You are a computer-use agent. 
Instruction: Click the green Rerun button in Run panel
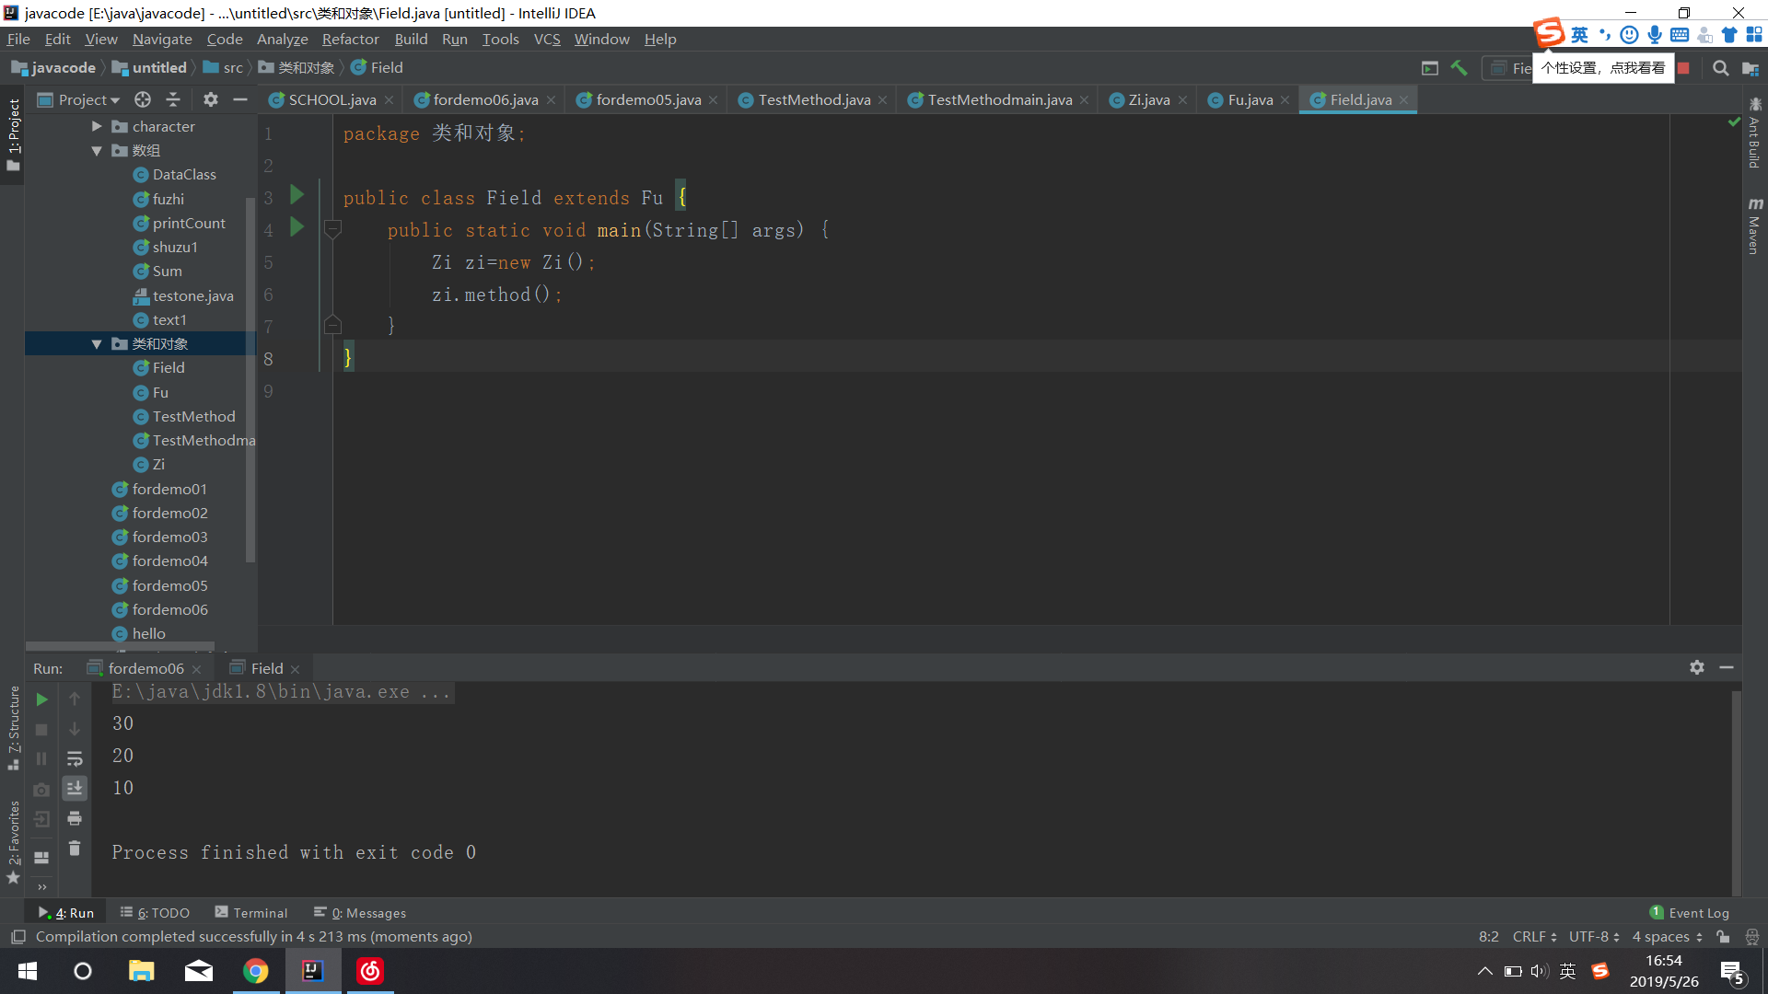click(x=41, y=699)
